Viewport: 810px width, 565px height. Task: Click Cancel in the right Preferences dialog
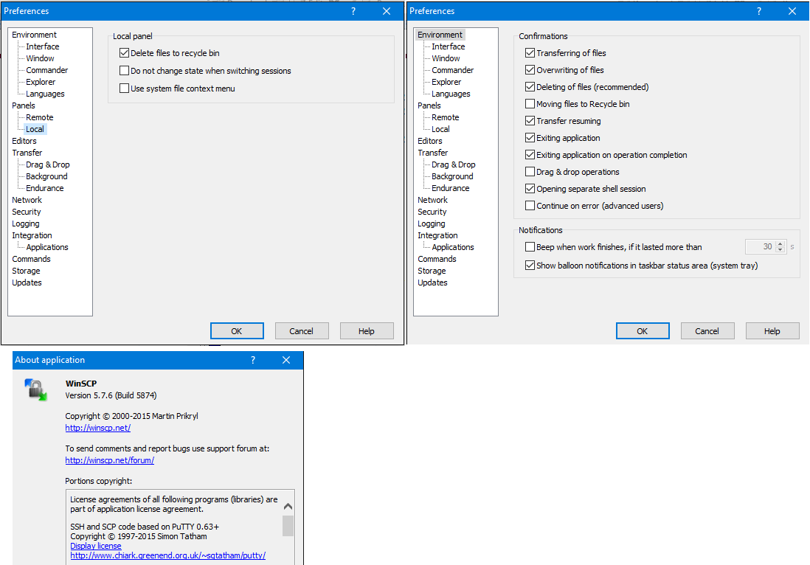pyautogui.click(x=707, y=331)
